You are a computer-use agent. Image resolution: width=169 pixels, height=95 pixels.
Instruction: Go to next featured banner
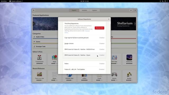point(135,24)
